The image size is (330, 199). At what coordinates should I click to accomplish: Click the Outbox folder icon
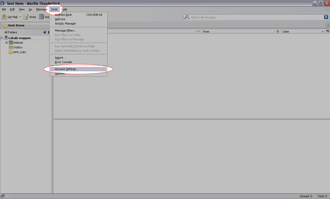(11, 47)
